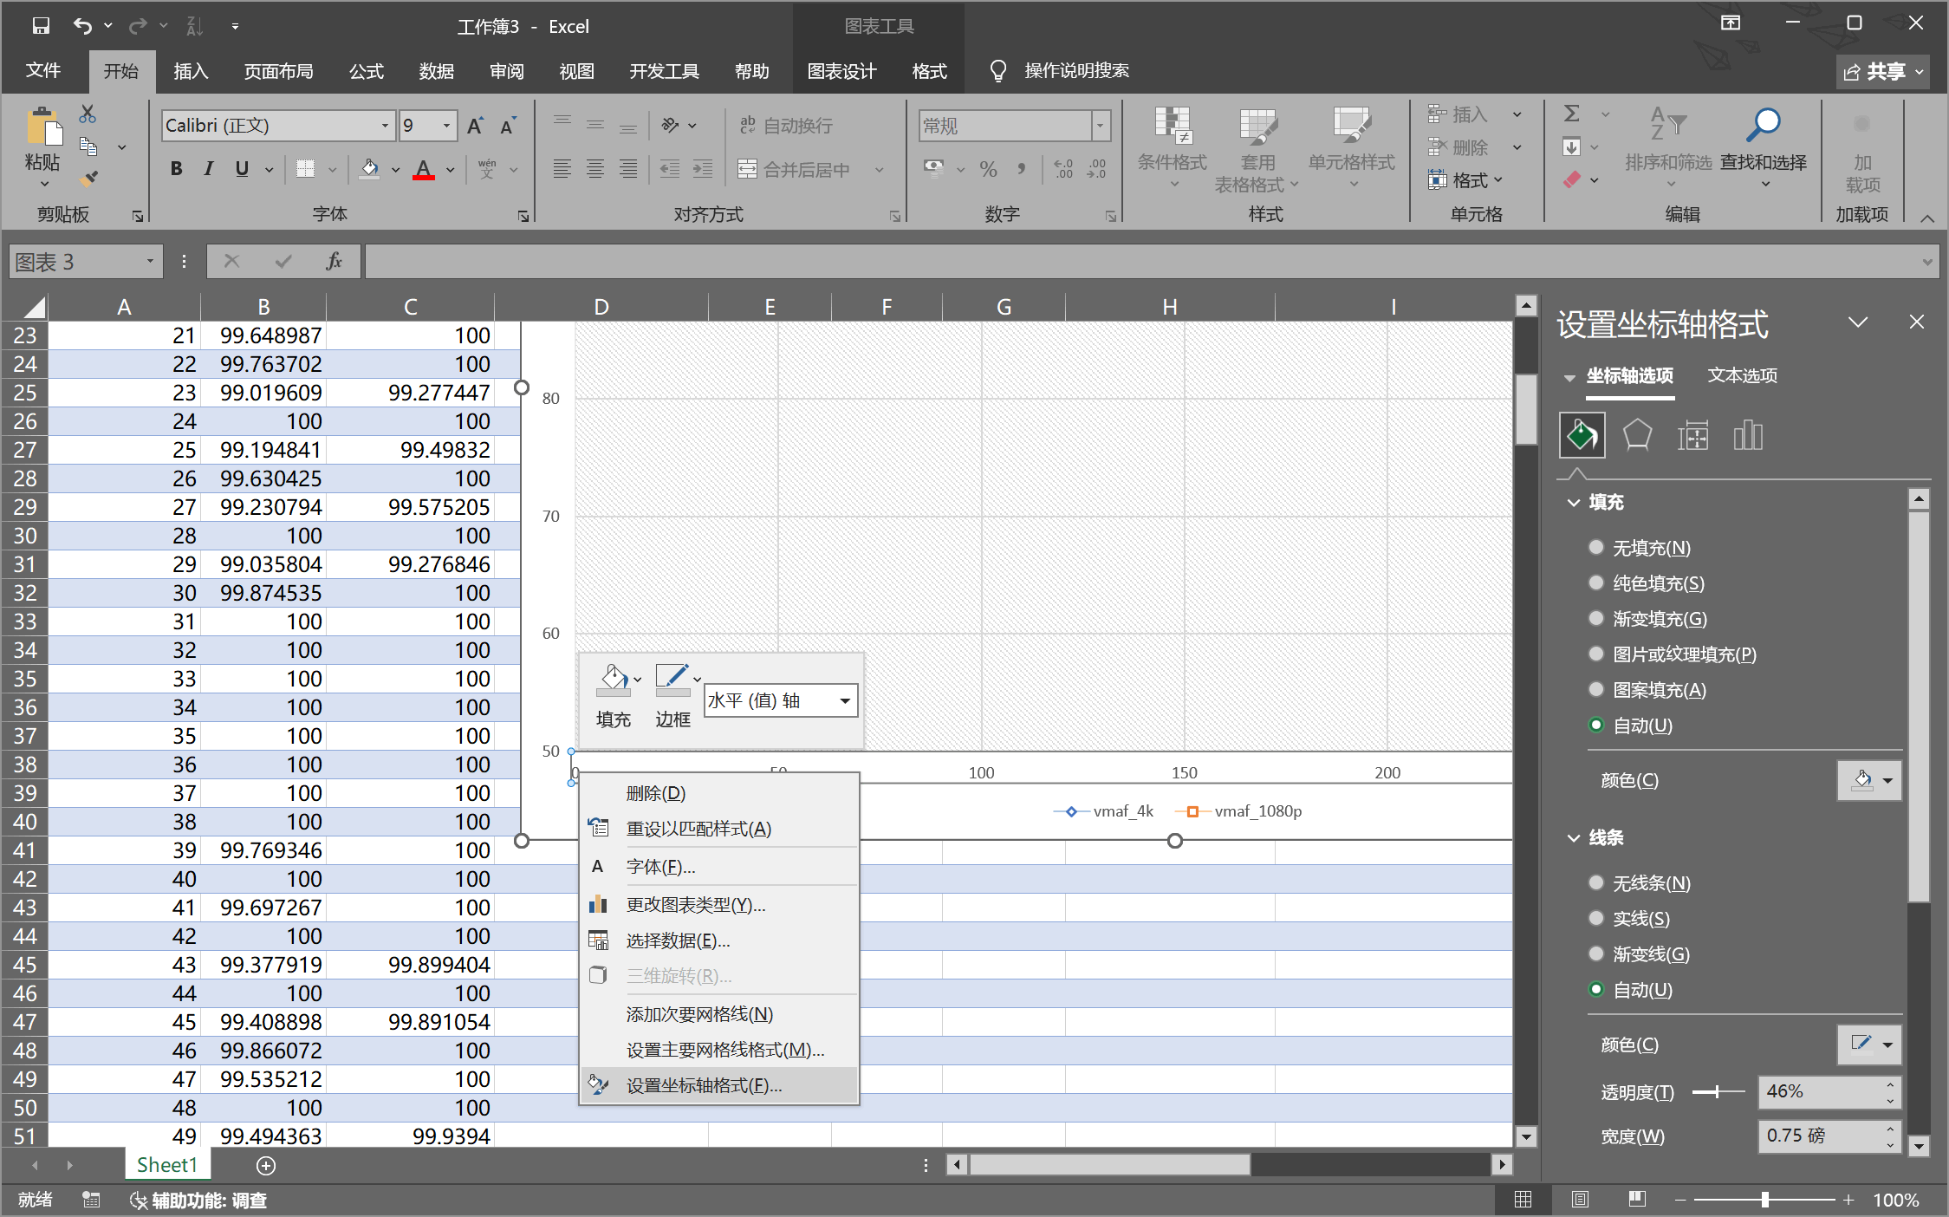Open the font size dropdown
The height and width of the screenshot is (1217, 1949).
pos(447,126)
